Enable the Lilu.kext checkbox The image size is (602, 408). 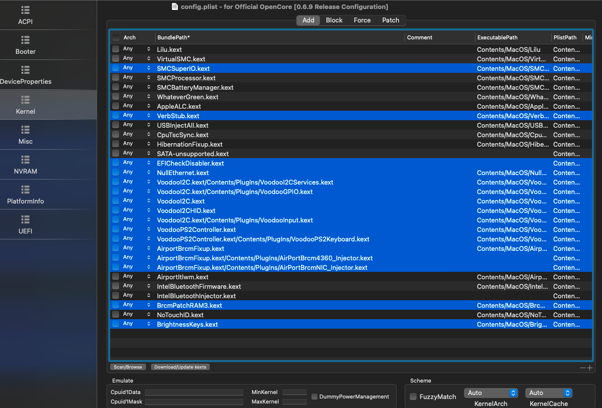(x=116, y=49)
